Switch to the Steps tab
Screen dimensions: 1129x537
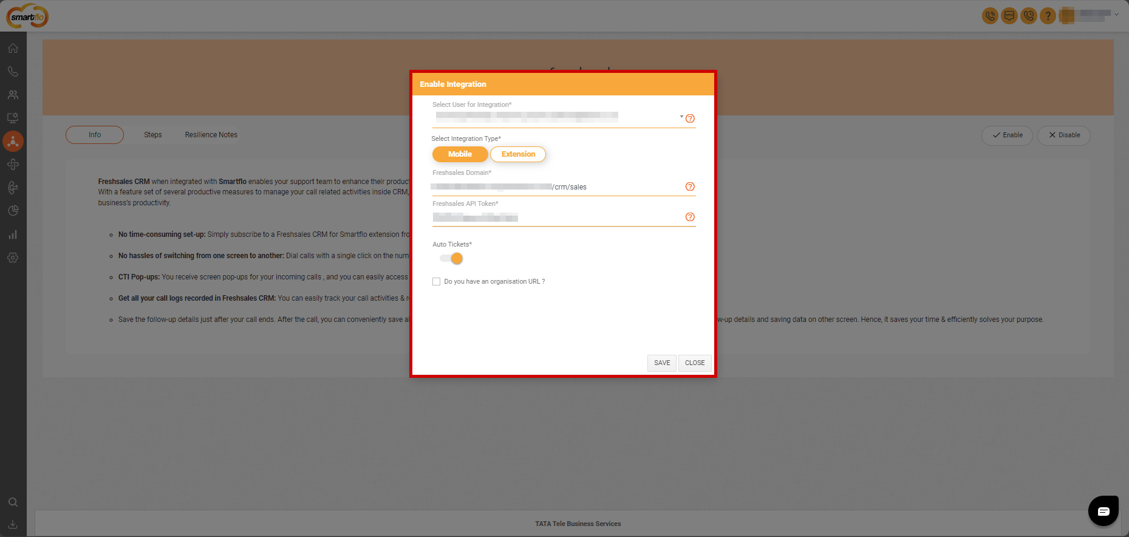[153, 135]
